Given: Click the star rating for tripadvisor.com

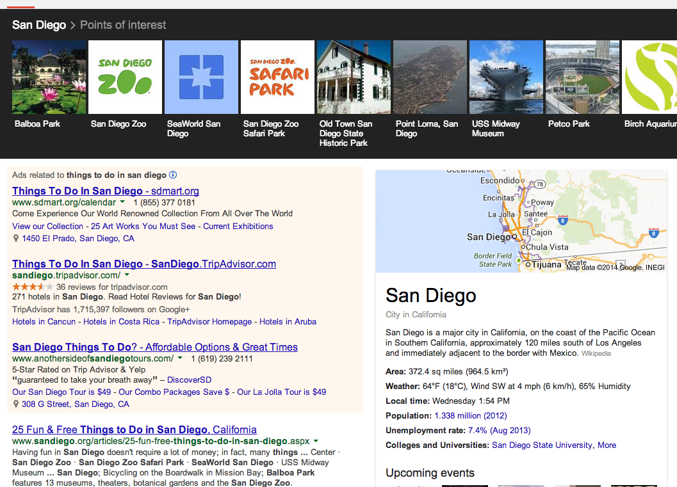Looking at the screenshot, I should click(33, 287).
